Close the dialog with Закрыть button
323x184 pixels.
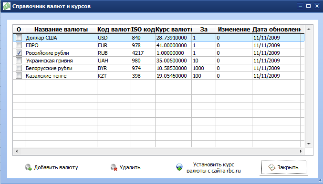(x=284, y=167)
